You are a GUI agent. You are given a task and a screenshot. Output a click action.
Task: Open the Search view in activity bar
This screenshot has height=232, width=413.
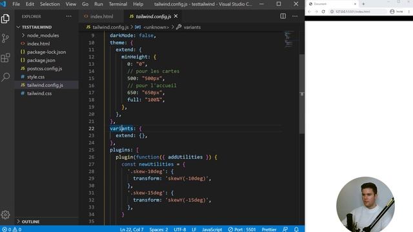click(x=5, y=77)
